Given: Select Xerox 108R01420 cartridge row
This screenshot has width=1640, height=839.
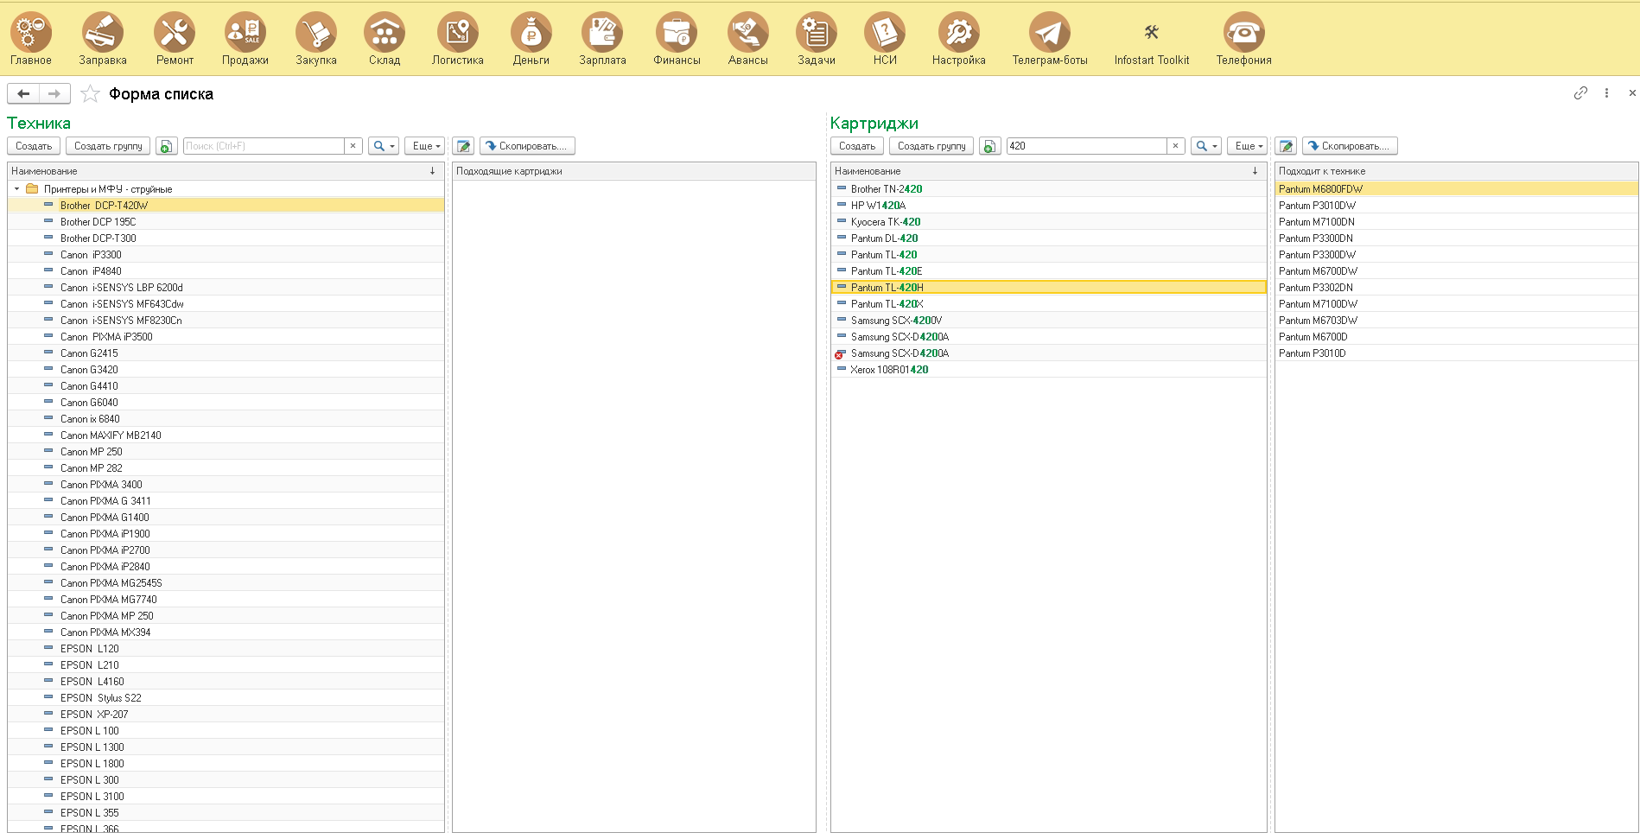Looking at the screenshot, I should 1049,370.
